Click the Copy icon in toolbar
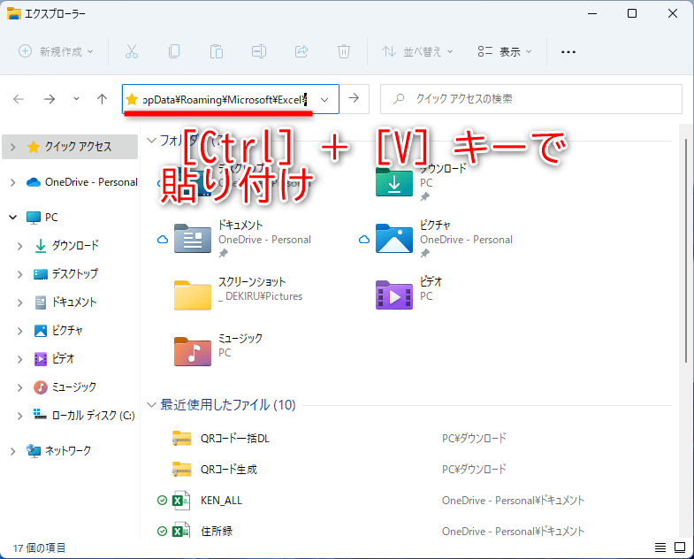The height and width of the screenshot is (559, 694). click(174, 51)
